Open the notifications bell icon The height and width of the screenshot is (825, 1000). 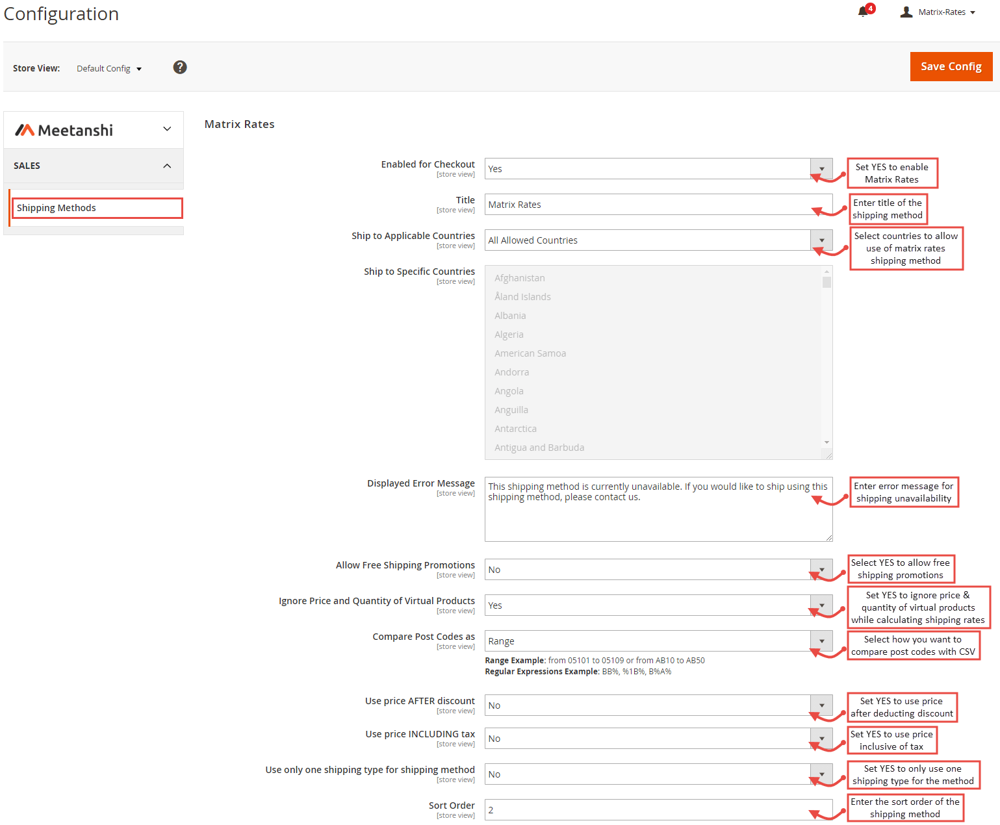point(863,12)
